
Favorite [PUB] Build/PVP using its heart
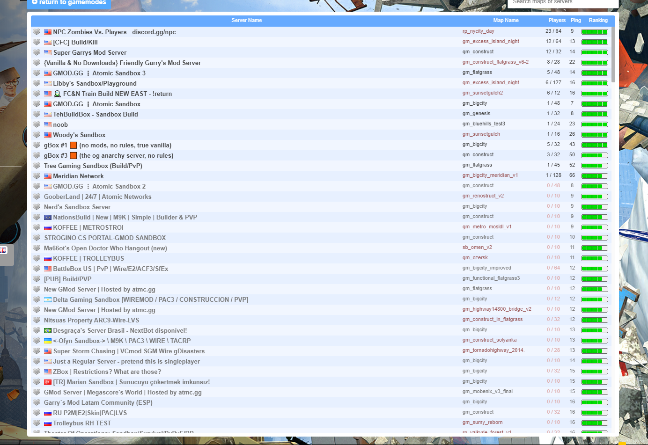(x=37, y=279)
